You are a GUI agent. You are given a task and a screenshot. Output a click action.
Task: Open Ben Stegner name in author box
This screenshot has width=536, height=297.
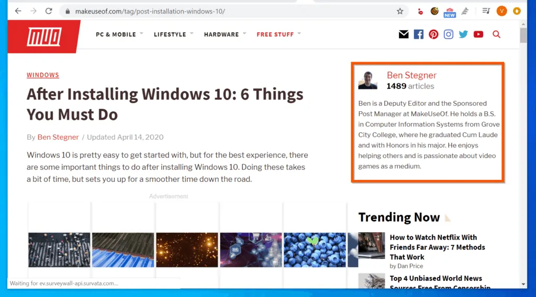click(411, 75)
